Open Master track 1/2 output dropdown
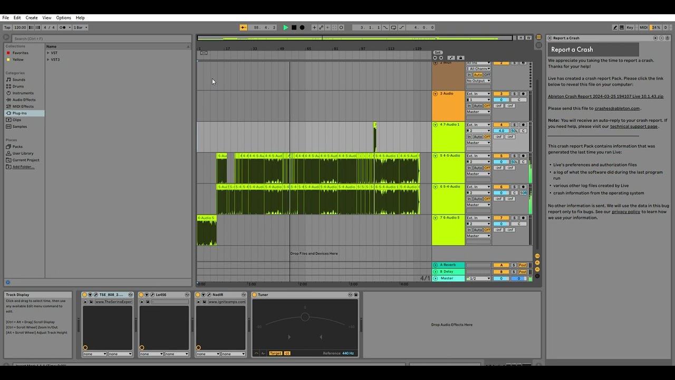675x380 pixels. (478, 279)
